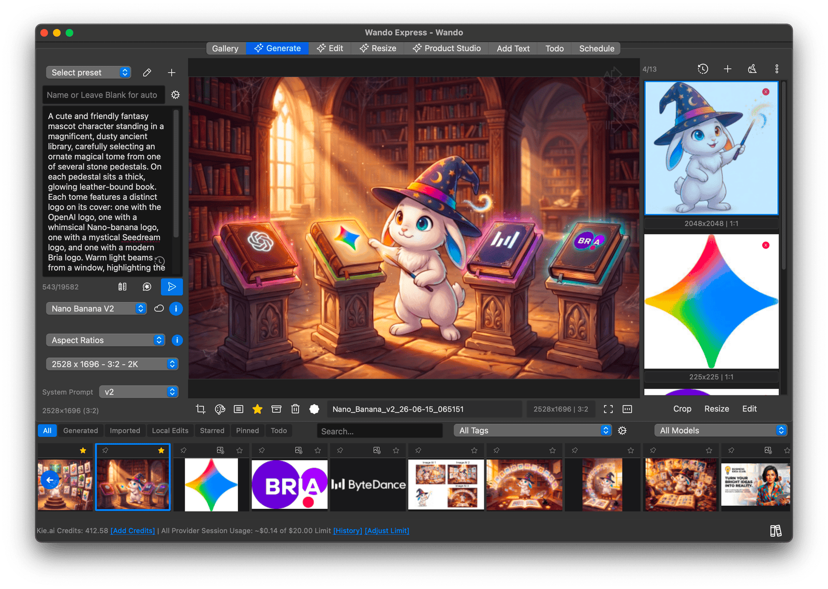828x589 pixels.
Task: Enter fullscreen view of the preview
Action: [x=609, y=409]
